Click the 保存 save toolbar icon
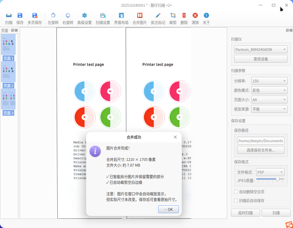 point(20,18)
